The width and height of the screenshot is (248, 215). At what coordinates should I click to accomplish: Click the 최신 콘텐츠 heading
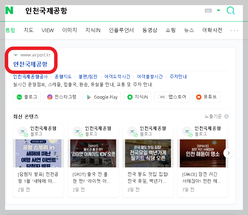(26, 116)
